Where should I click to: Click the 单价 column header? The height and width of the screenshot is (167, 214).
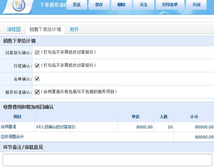135,117
